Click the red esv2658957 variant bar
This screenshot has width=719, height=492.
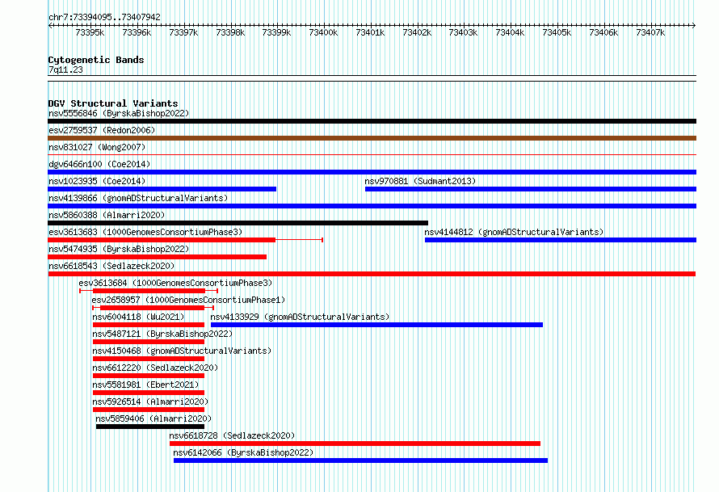[152, 308]
